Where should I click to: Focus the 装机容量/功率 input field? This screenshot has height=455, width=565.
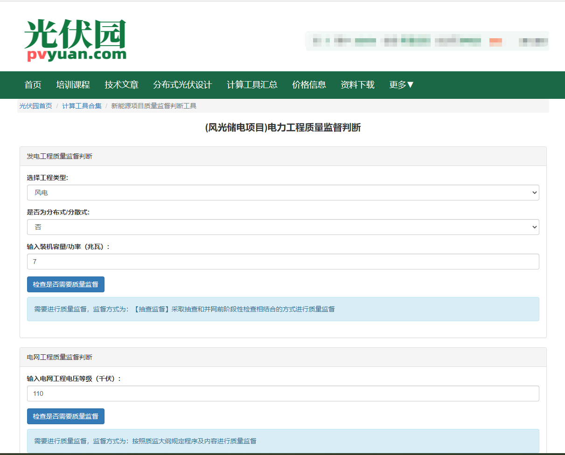tap(283, 262)
